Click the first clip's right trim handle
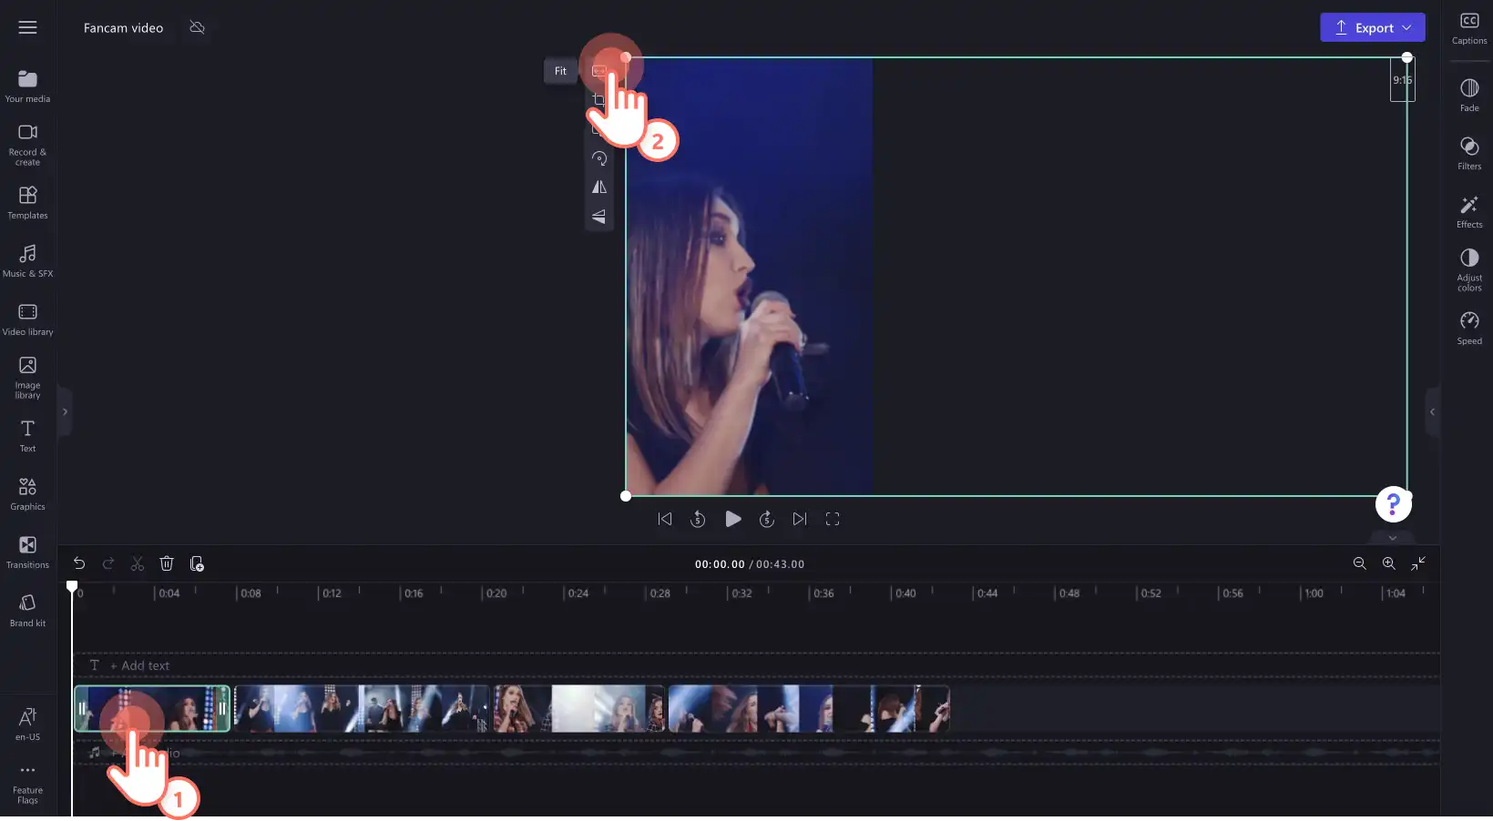1493x821 pixels. tap(222, 708)
